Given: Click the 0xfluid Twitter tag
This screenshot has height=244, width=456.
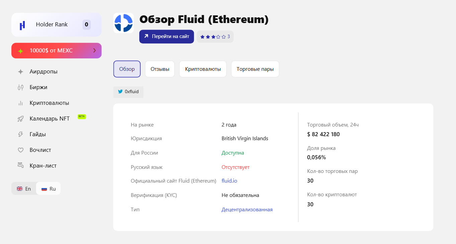Looking at the screenshot, I should click(x=128, y=92).
